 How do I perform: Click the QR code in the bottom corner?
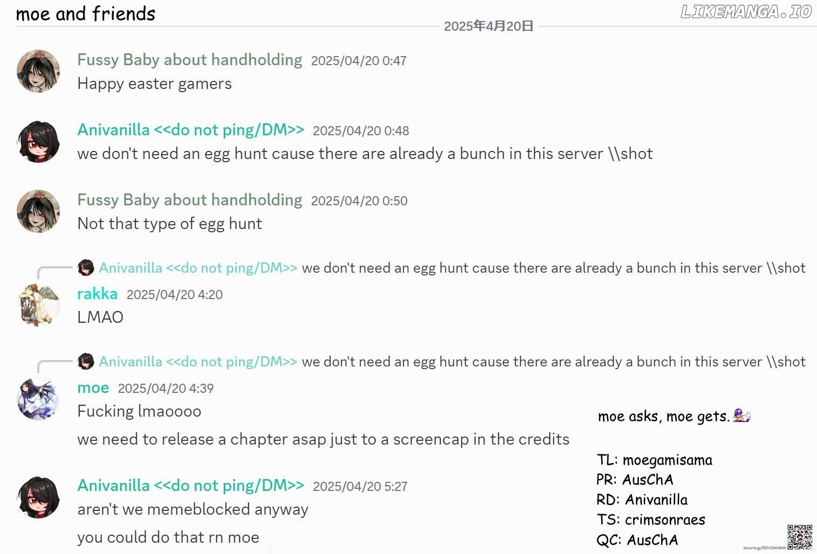point(799,537)
